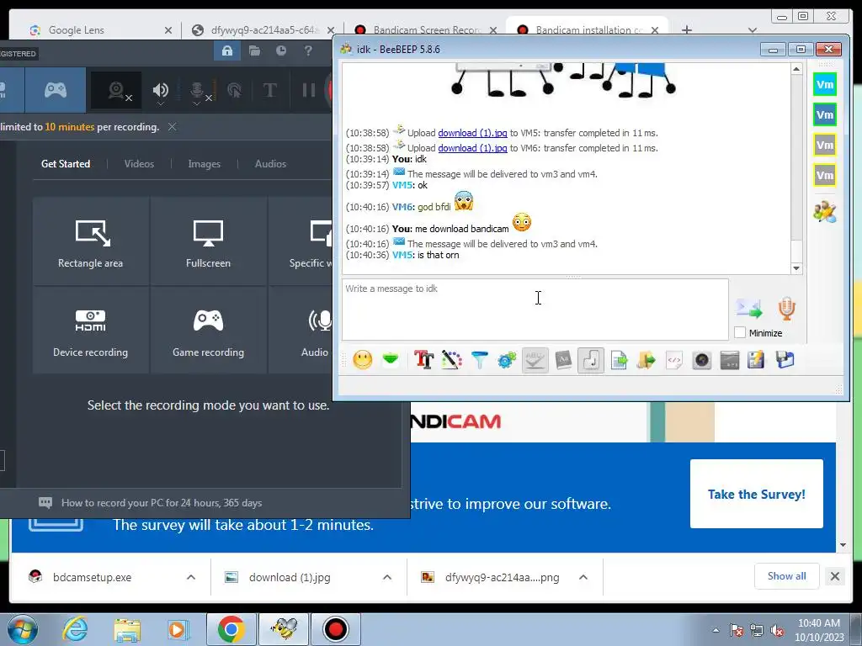Select the cyan Vm user avatar
Image resolution: width=862 pixels, height=646 pixels.
click(825, 85)
